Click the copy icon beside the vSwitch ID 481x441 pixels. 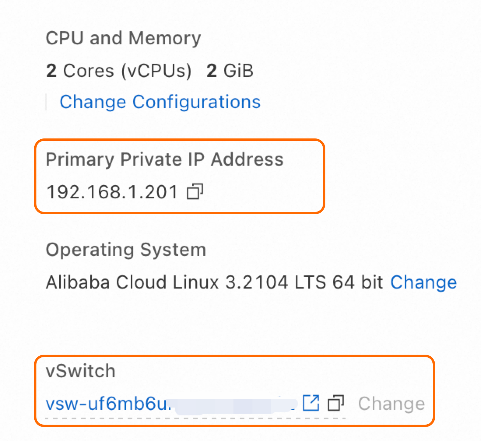coord(336,403)
